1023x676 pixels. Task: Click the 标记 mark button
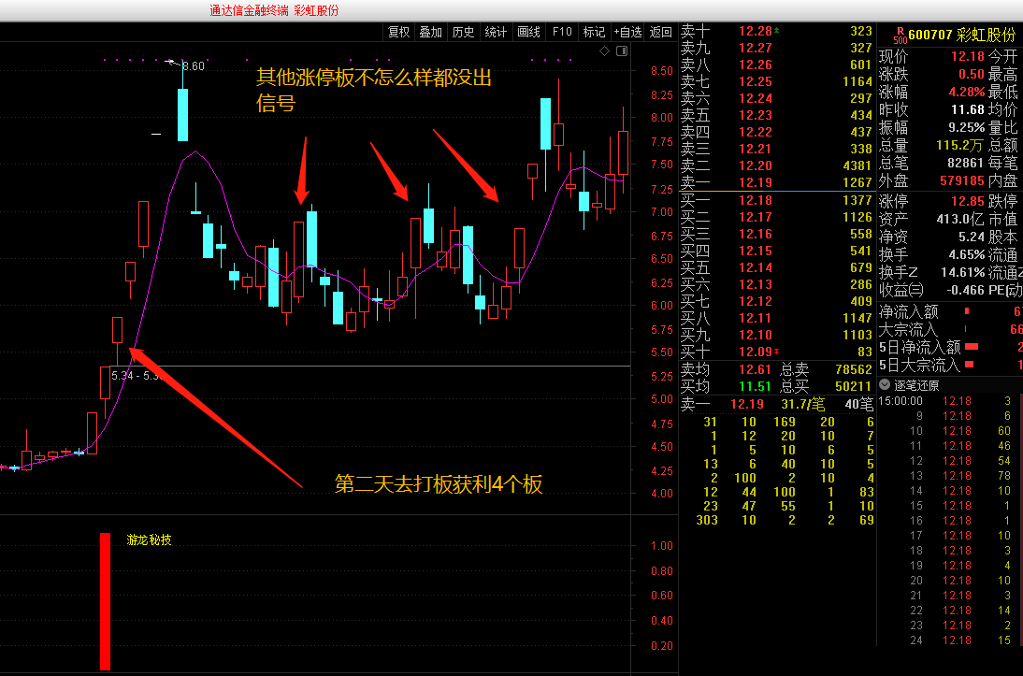tap(594, 32)
